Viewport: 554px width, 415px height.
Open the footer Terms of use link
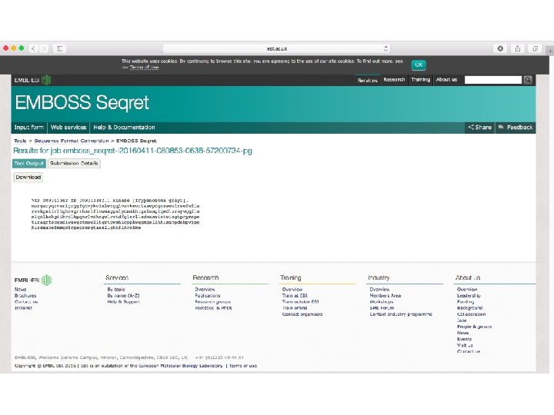tap(243, 366)
